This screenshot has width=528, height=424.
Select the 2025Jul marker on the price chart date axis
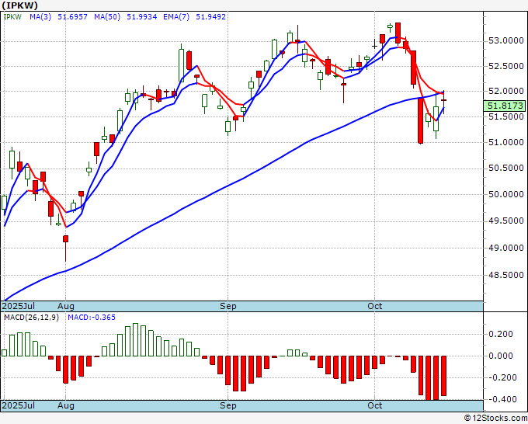tap(19, 307)
